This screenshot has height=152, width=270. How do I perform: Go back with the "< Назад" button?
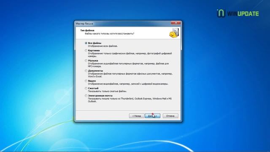[x=137, y=116]
